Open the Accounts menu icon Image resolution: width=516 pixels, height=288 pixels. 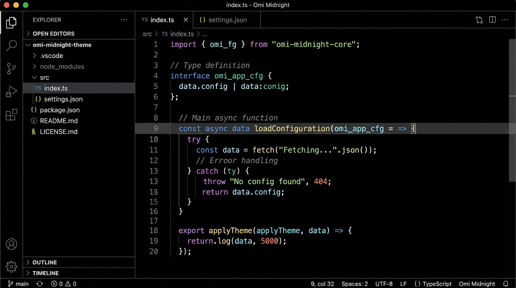(x=11, y=244)
